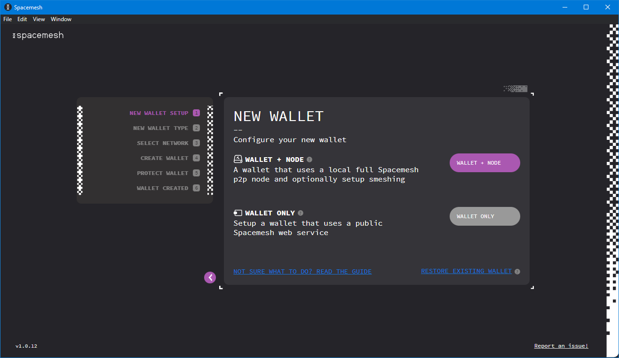Click the Spacemesh app icon in title bar

pyautogui.click(x=8, y=7)
